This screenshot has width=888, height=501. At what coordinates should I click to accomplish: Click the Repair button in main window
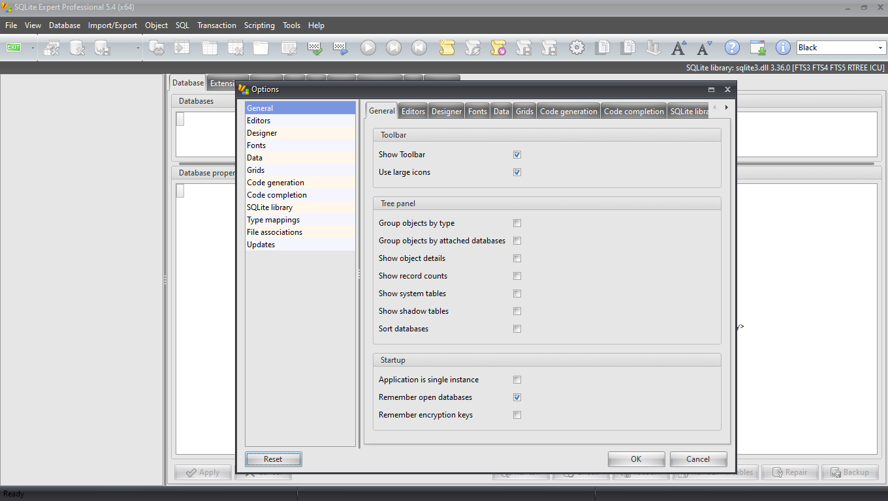point(790,472)
